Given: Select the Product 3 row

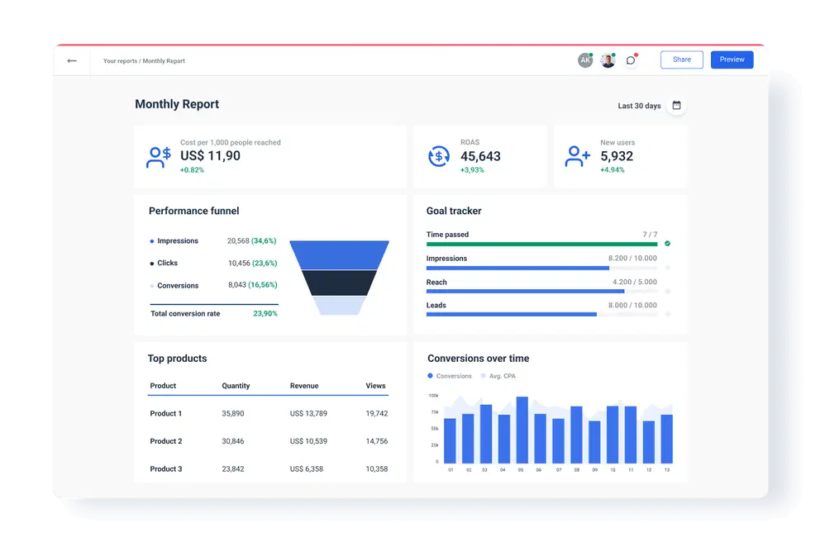Looking at the screenshot, I should click(x=268, y=468).
